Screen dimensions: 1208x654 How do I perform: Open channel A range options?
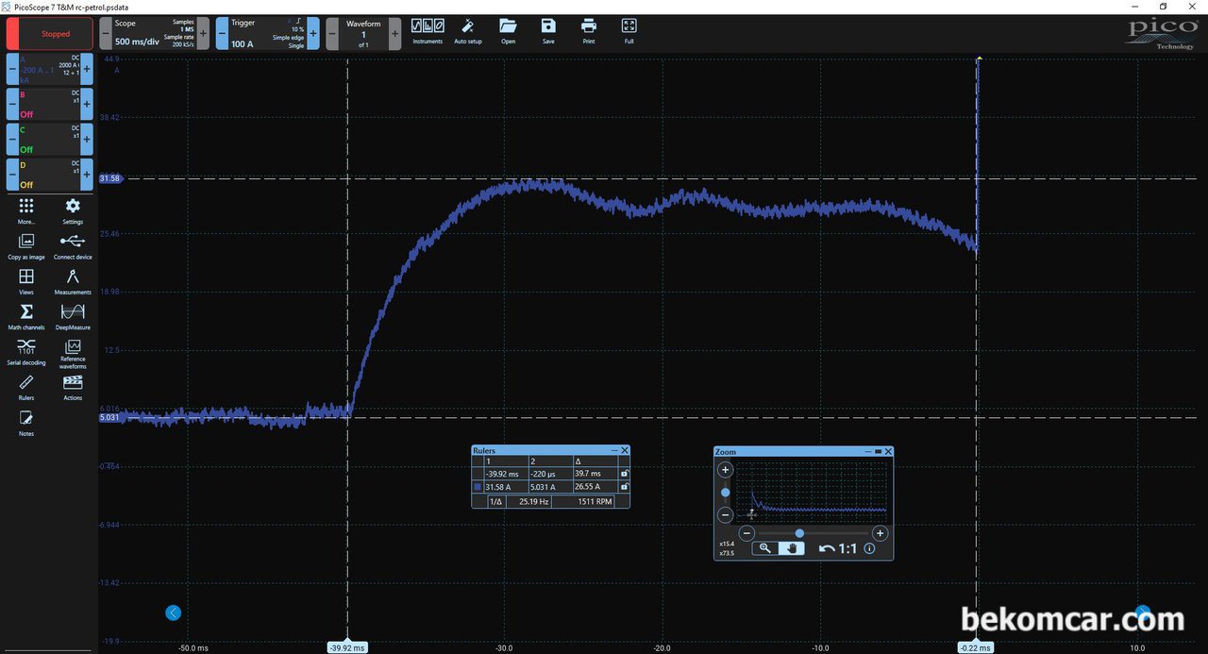(49, 69)
